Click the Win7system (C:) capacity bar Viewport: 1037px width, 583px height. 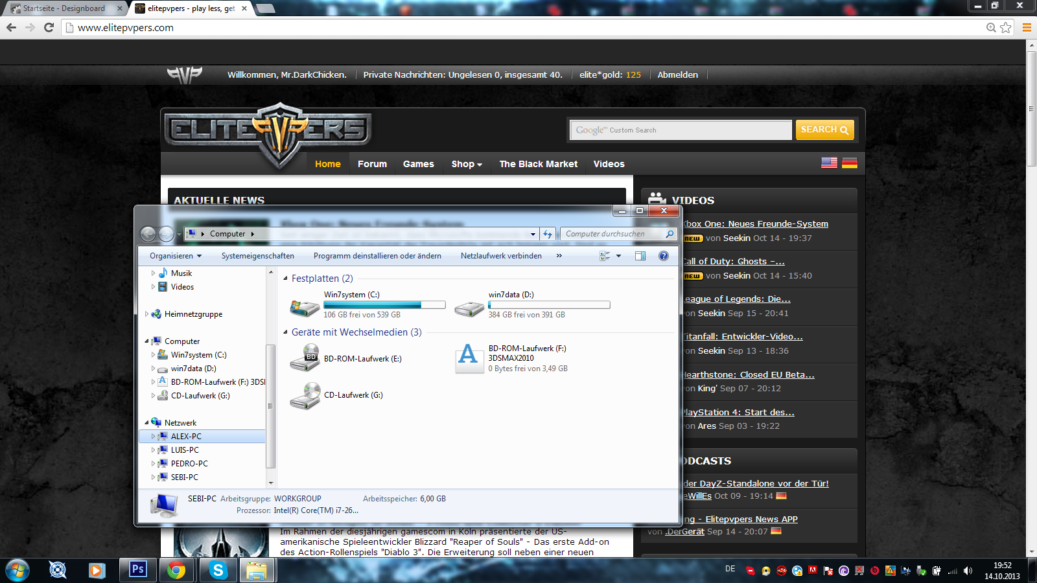click(x=384, y=304)
